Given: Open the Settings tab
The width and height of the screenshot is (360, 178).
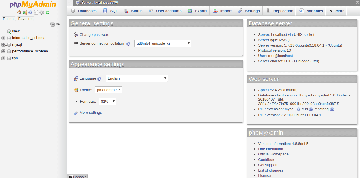Looking at the screenshot, I should (249, 11).
